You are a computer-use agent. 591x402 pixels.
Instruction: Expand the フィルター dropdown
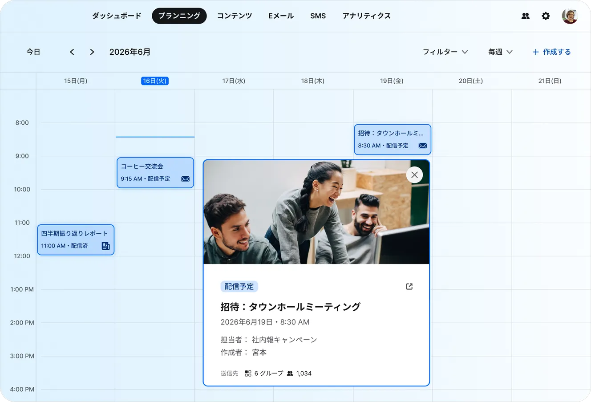pos(445,52)
